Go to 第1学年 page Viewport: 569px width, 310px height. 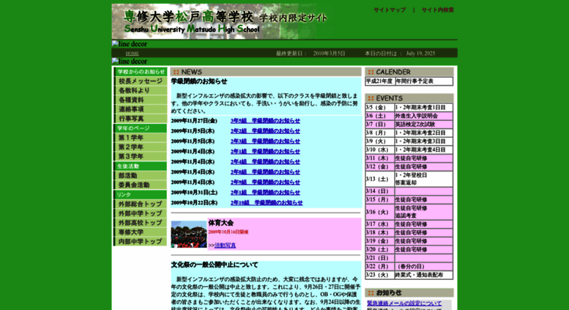(x=141, y=138)
